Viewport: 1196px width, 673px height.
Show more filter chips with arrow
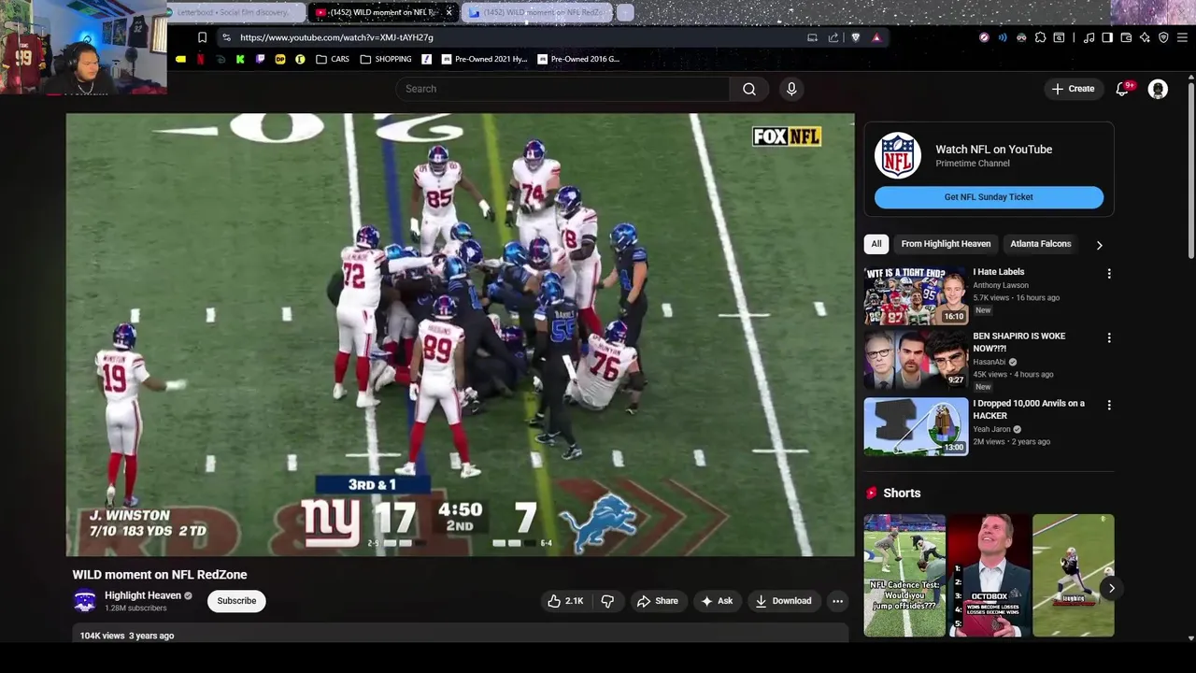coord(1099,245)
